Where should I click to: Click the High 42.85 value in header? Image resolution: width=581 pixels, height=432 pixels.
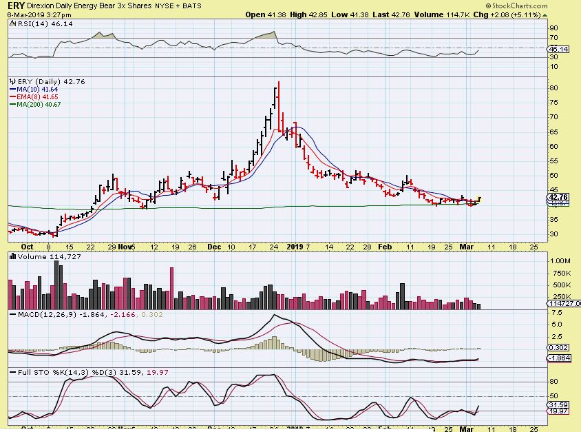point(308,15)
